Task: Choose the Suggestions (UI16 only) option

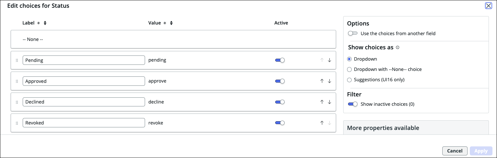Action: (349, 80)
